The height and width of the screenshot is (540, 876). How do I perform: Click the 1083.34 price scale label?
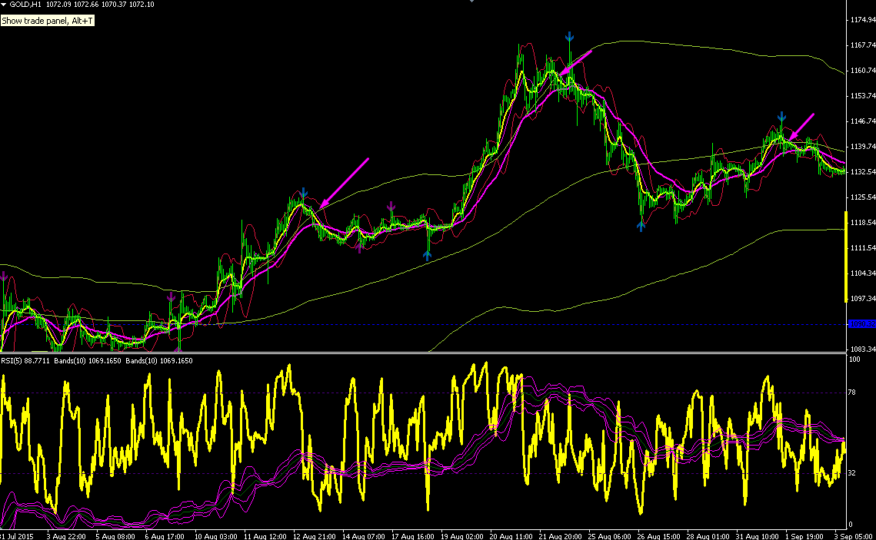pyautogui.click(x=863, y=350)
